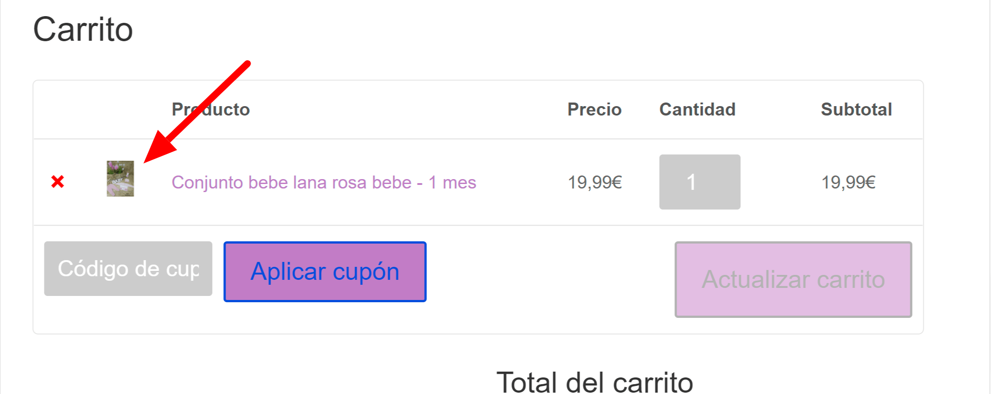Select the Cantidad column header
This screenshot has width=991, height=394.
point(697,109)
